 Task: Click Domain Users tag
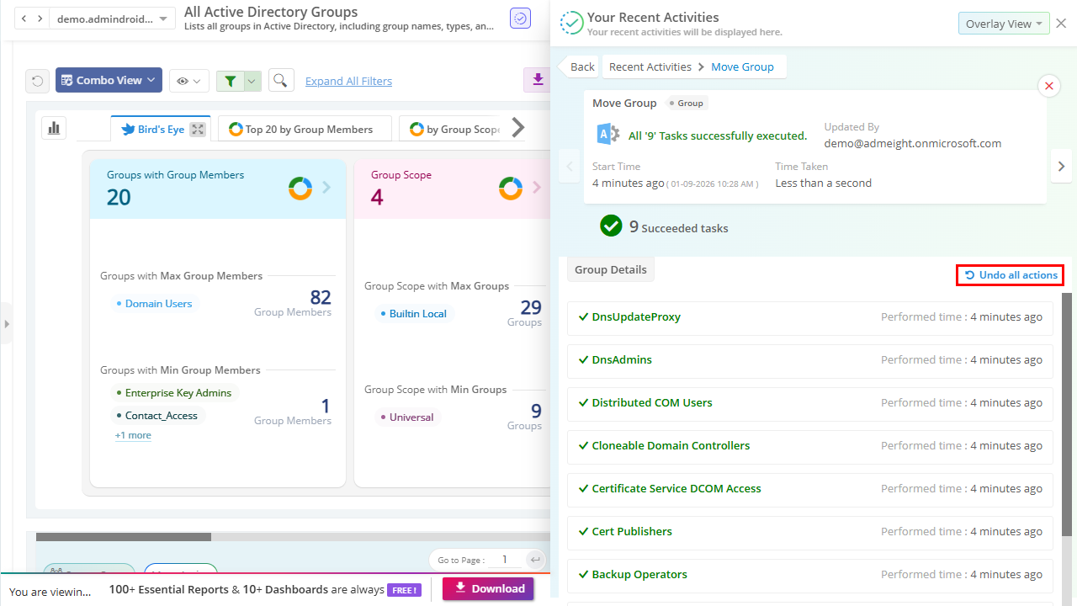[x=153, y=304]
